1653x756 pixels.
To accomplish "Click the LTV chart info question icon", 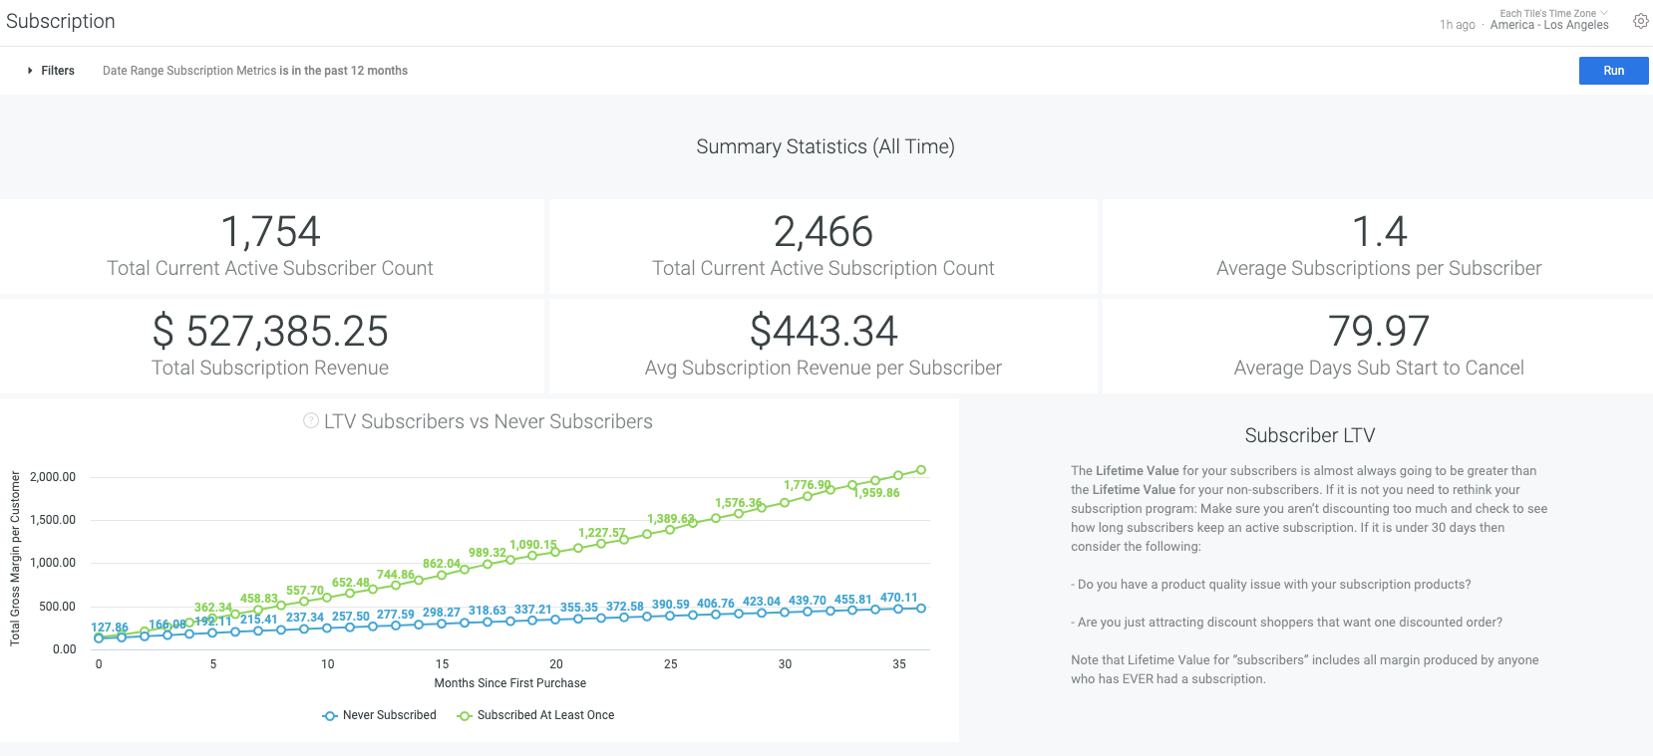I will pyautogui.click(x=311, y=421).
